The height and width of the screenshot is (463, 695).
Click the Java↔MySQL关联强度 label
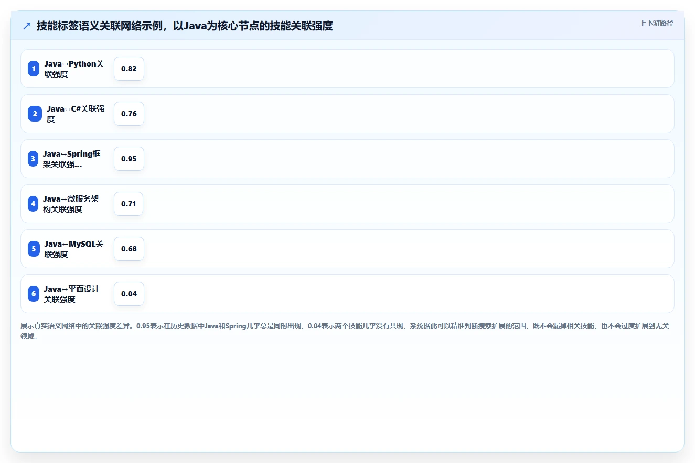pyautogui.click(x=74, y=249)
